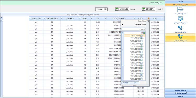
Task: Check the 1395/02/12 filter checkbox
Action: (141, 58)
